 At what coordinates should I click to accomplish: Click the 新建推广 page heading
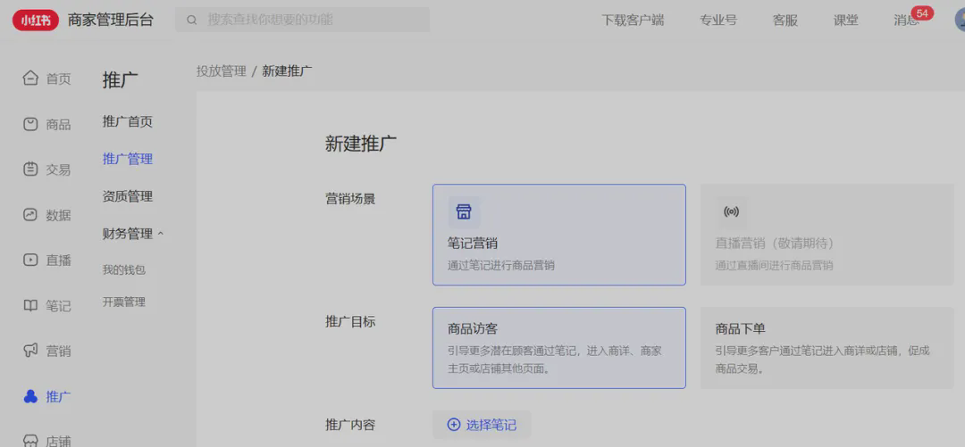coord(361,144)
